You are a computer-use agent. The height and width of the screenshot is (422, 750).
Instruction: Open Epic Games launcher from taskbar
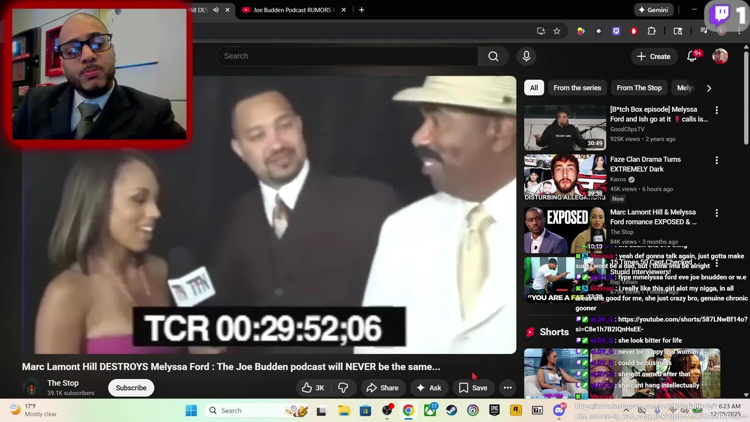495,411
